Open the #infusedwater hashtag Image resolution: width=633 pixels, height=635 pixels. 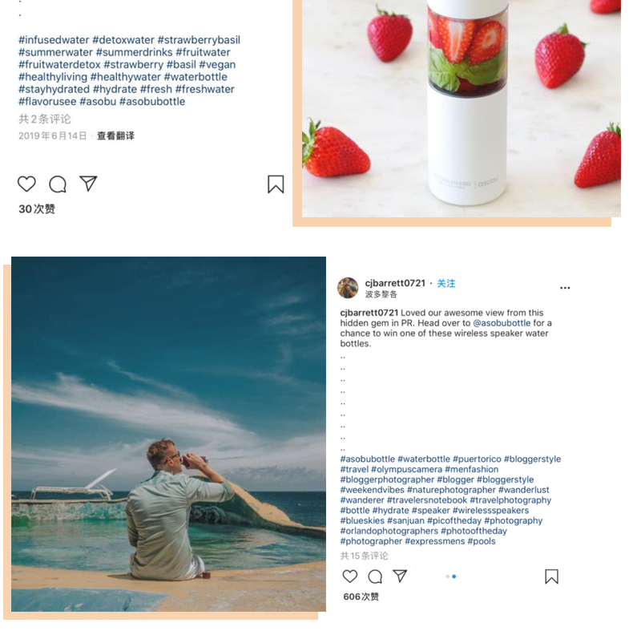click(x=54, y=40)
